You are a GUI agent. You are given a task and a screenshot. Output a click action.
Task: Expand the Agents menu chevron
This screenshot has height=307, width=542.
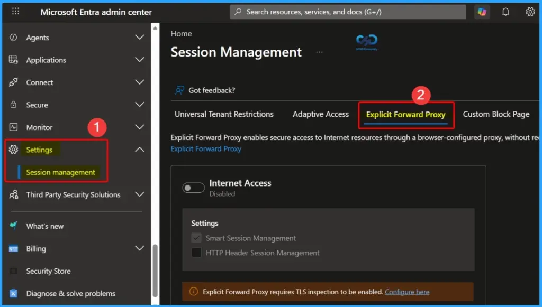(x=140, y=38)
